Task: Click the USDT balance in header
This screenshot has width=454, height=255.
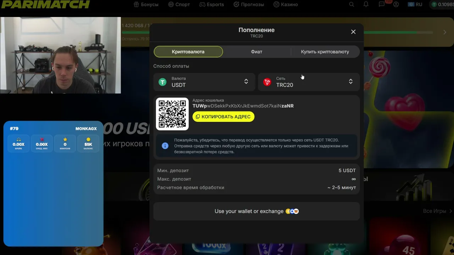Action: tap(443, 5)
